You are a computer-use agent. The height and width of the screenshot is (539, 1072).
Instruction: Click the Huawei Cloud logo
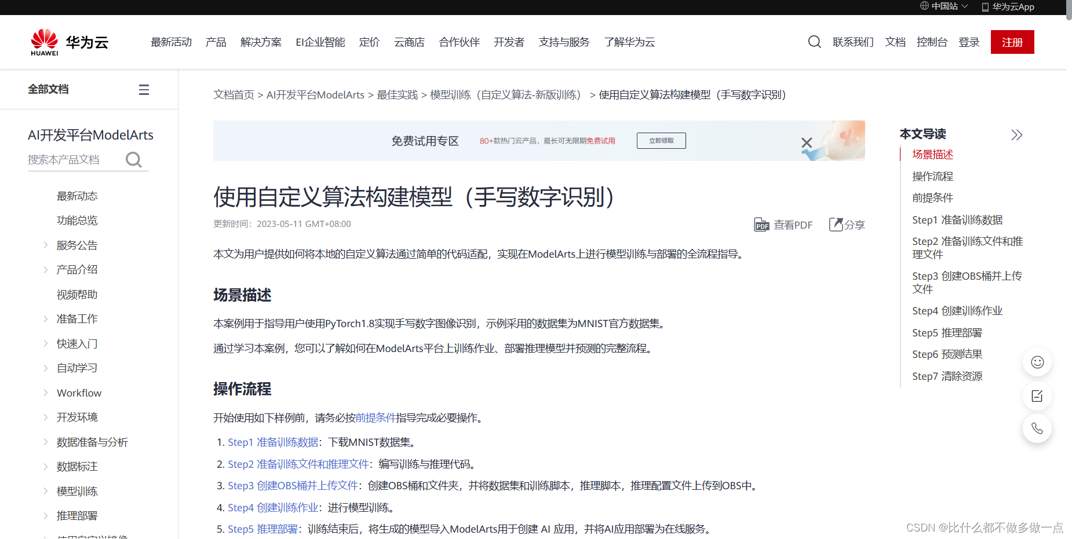pyautogui.click(x=68, y=41)
